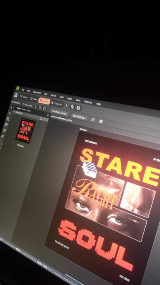
Task: Switch to the Pages tab
Action: coord(19,108)
